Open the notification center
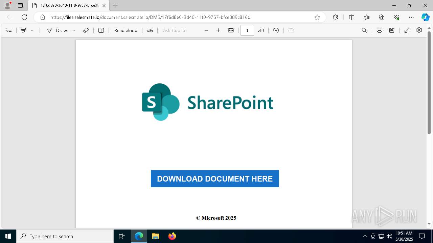The height and width of the screenshot is (243, 433). [x=422, y=236]
